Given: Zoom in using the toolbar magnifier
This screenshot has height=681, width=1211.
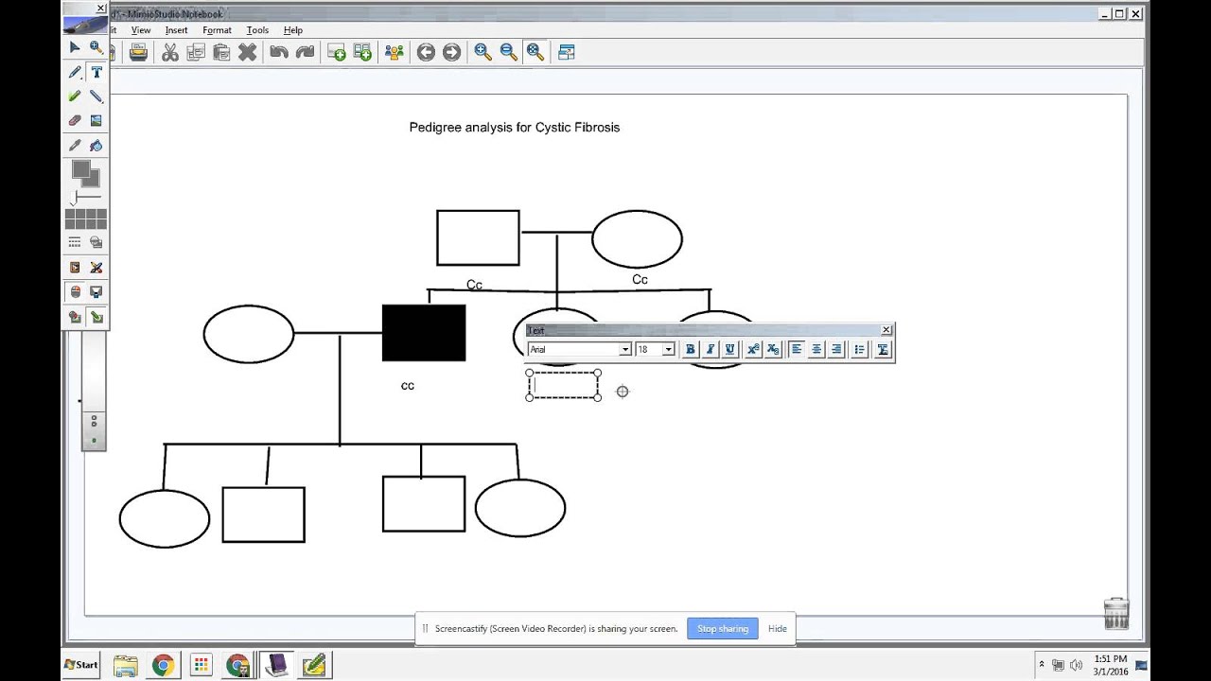Looking at the screenshot, I should (483, 52).
